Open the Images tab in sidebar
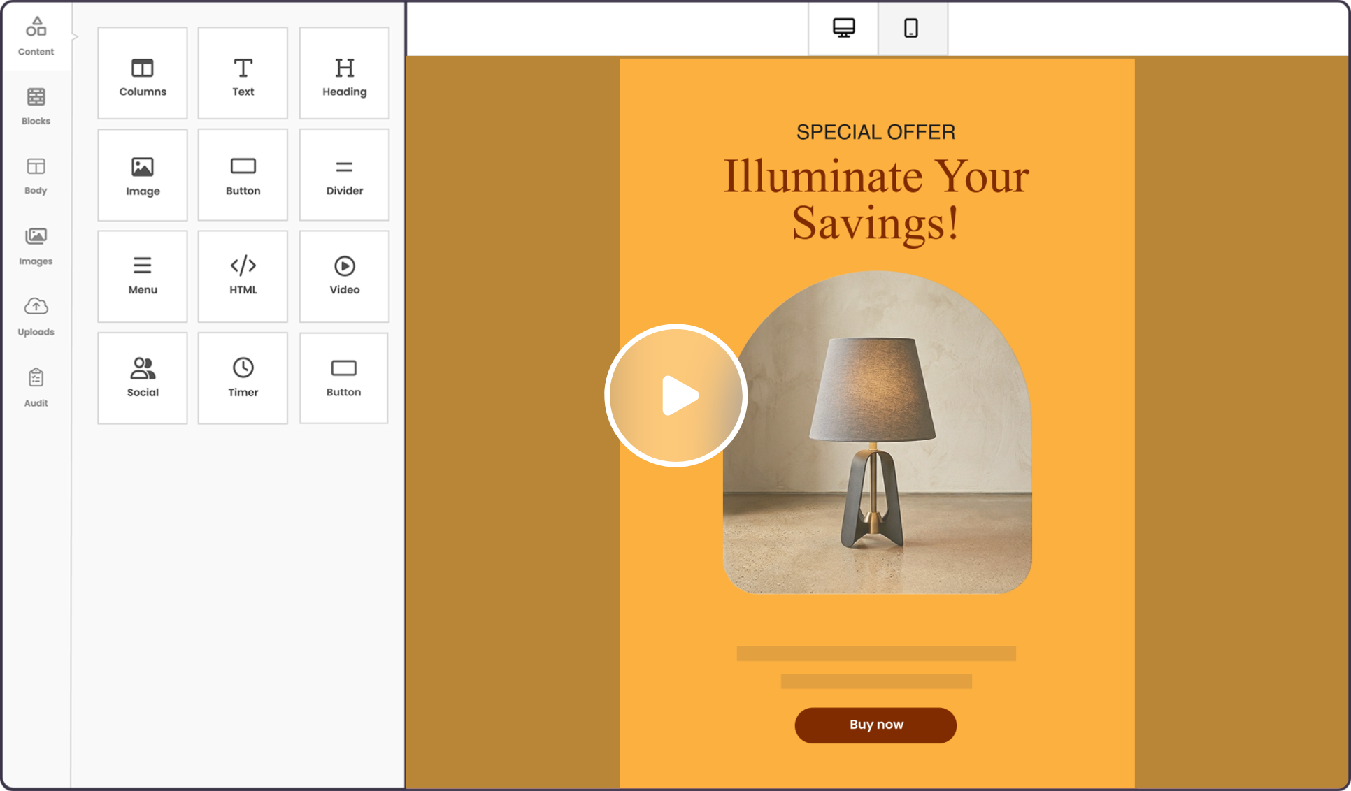Screen dimensions: 1351x791 pos(36,247)
